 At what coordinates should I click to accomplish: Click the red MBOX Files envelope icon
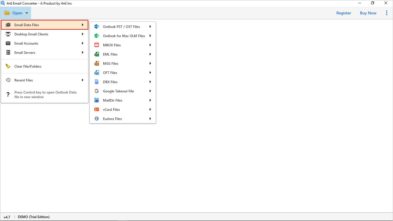click(x=97, y=45)
